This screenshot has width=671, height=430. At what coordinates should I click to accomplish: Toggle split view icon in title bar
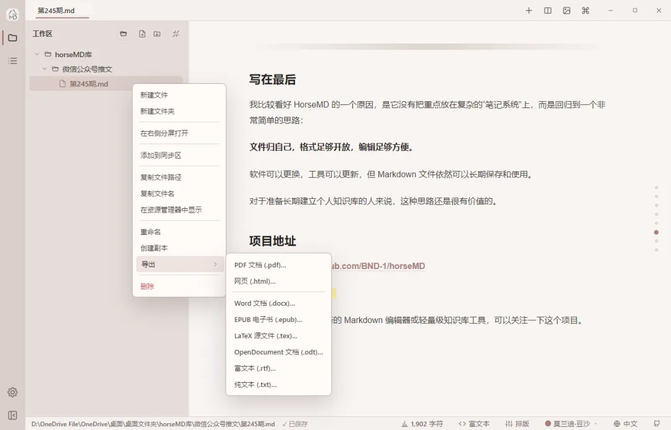tap(548, 11)
